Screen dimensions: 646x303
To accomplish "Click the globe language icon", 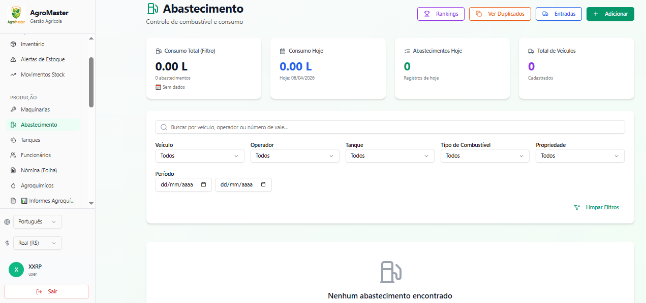I will tap(7, 222).
